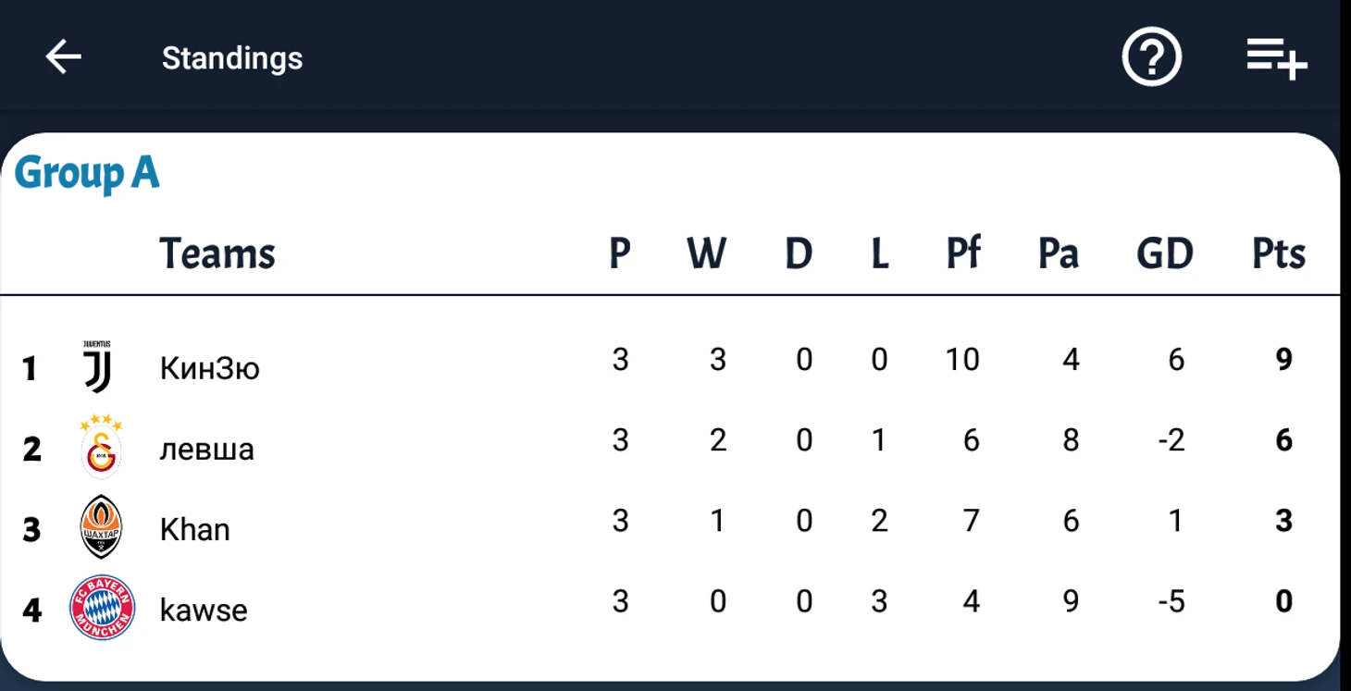1351x691 pixels.
Task: Click the Group A heading
Action: pyautogui.click(x=87, y=174)
